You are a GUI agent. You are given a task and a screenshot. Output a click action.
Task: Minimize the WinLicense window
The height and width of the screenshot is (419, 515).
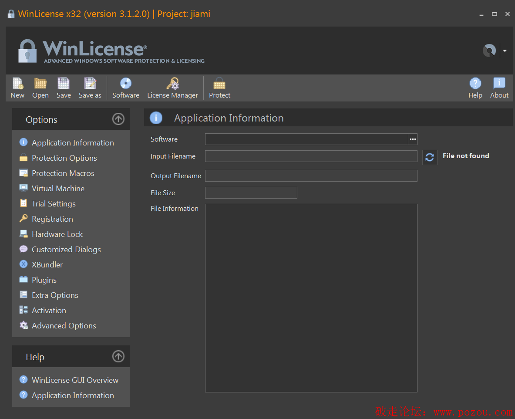coord(481,14)
